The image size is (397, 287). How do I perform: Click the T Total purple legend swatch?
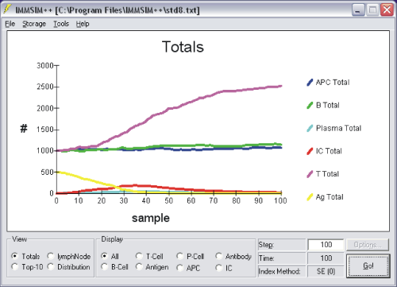tap(310, 174)
